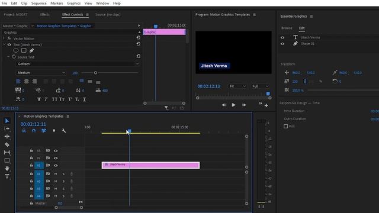The height and width of the screenshot is (213, 379).
Task: Toggle snap in timeline
Action: point(34,131)
